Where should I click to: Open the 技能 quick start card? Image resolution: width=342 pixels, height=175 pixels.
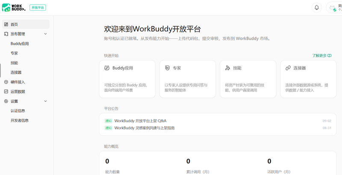[x=248, y=79]
